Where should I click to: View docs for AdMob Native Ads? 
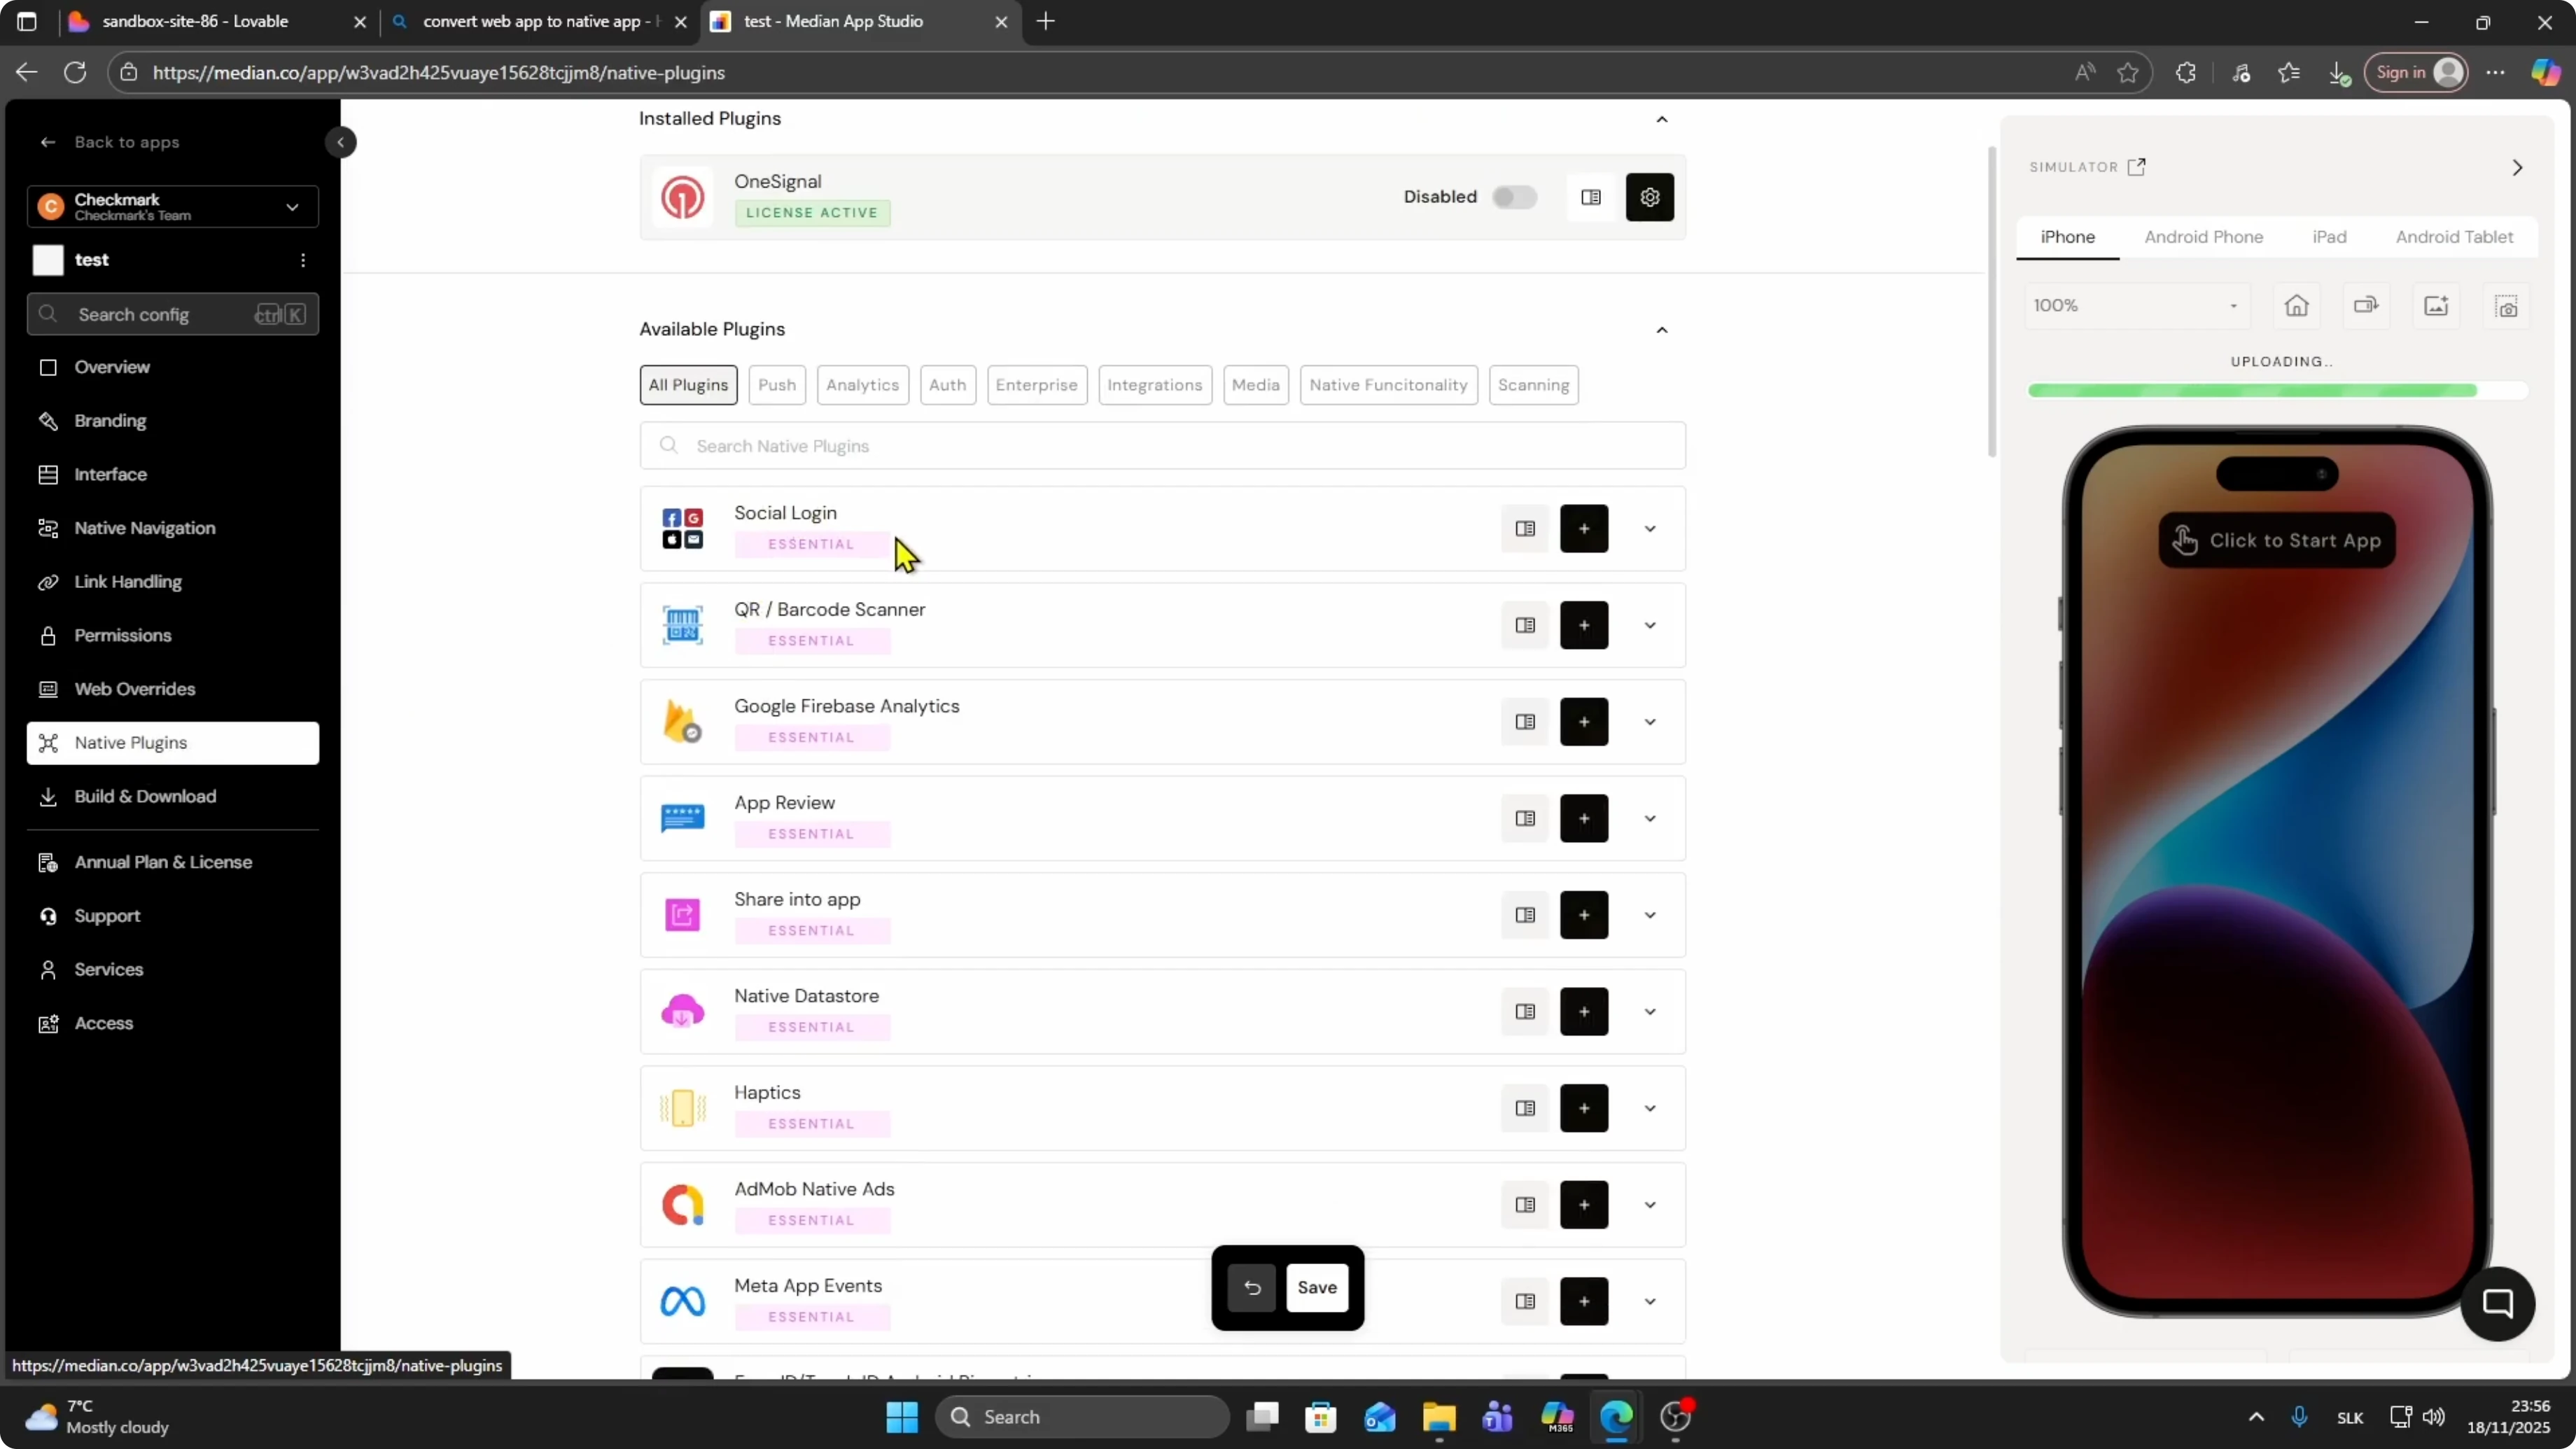(x=1525, y=1205)
